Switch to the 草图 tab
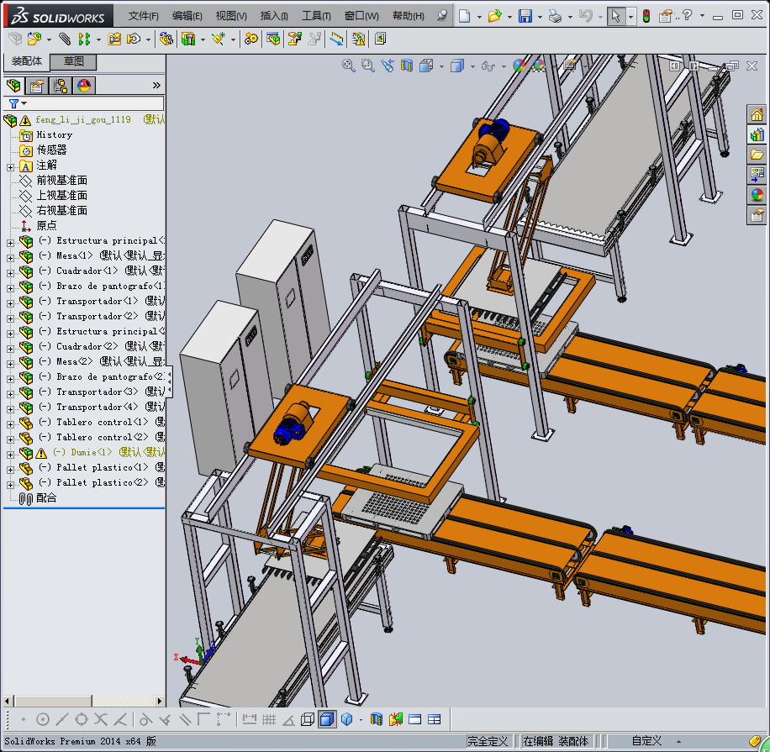The width and height of the screenshot is (770, 752). pos(74,61)
